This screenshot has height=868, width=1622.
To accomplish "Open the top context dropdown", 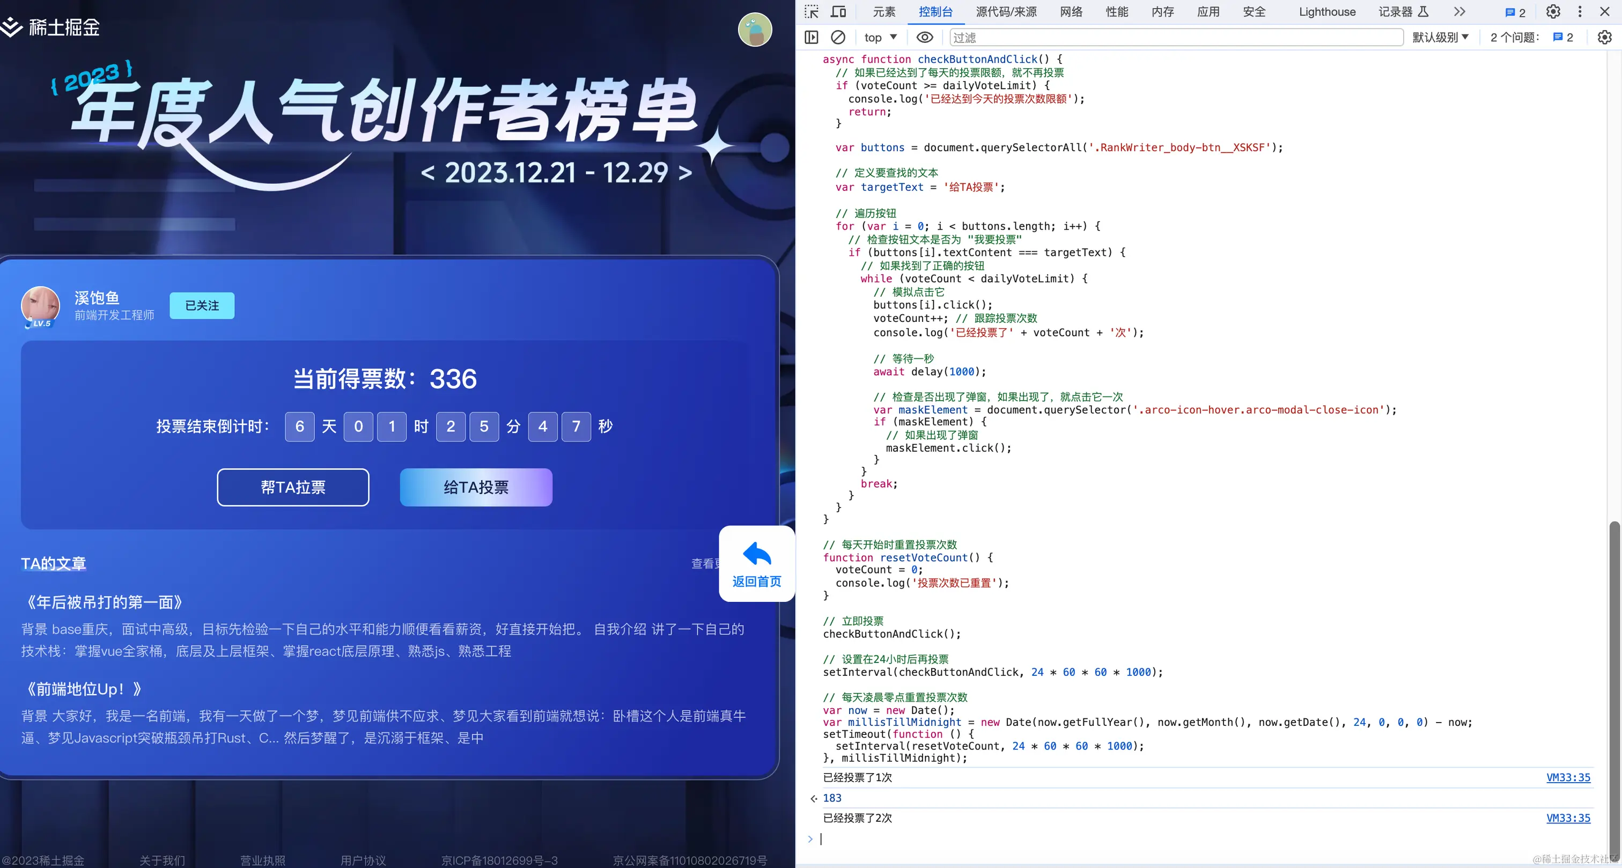I will [880, 37].
